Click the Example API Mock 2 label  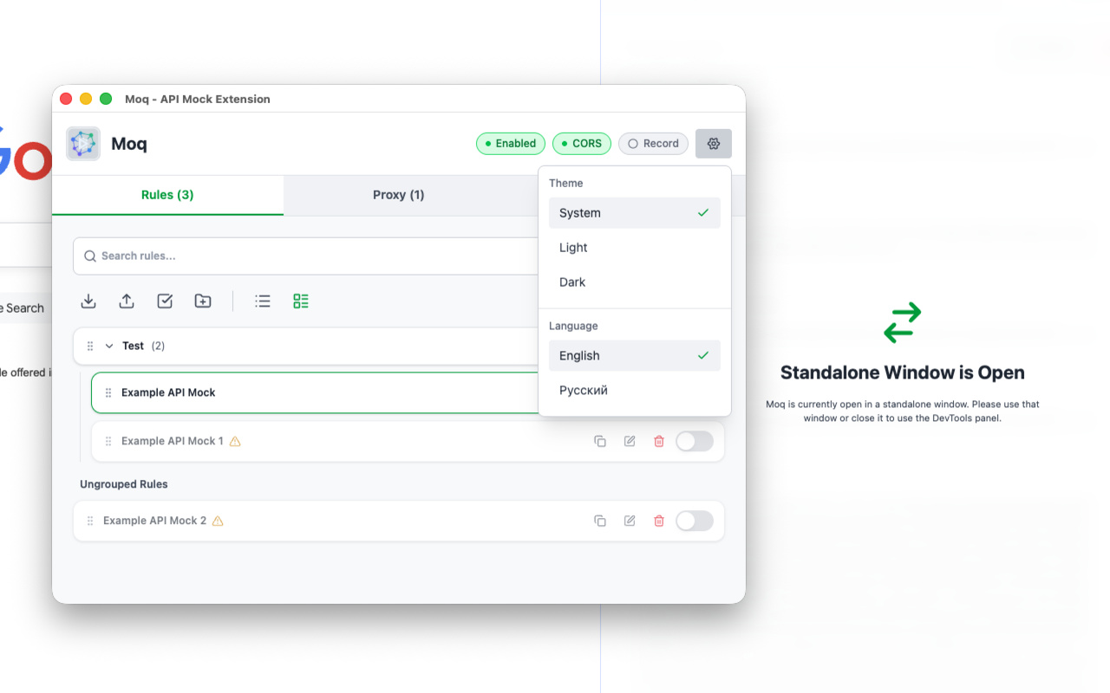(155, 521)
